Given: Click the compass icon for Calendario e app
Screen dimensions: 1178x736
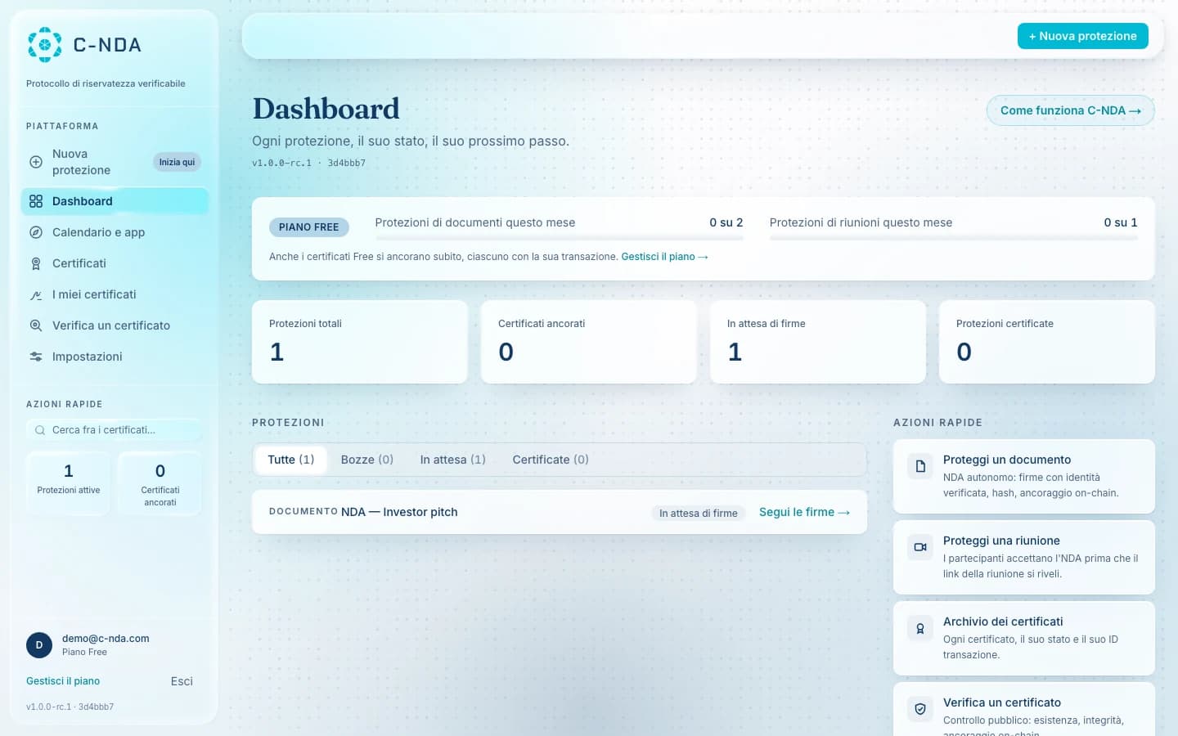Looking at the screenshot, I should click(x=36, y=232).
